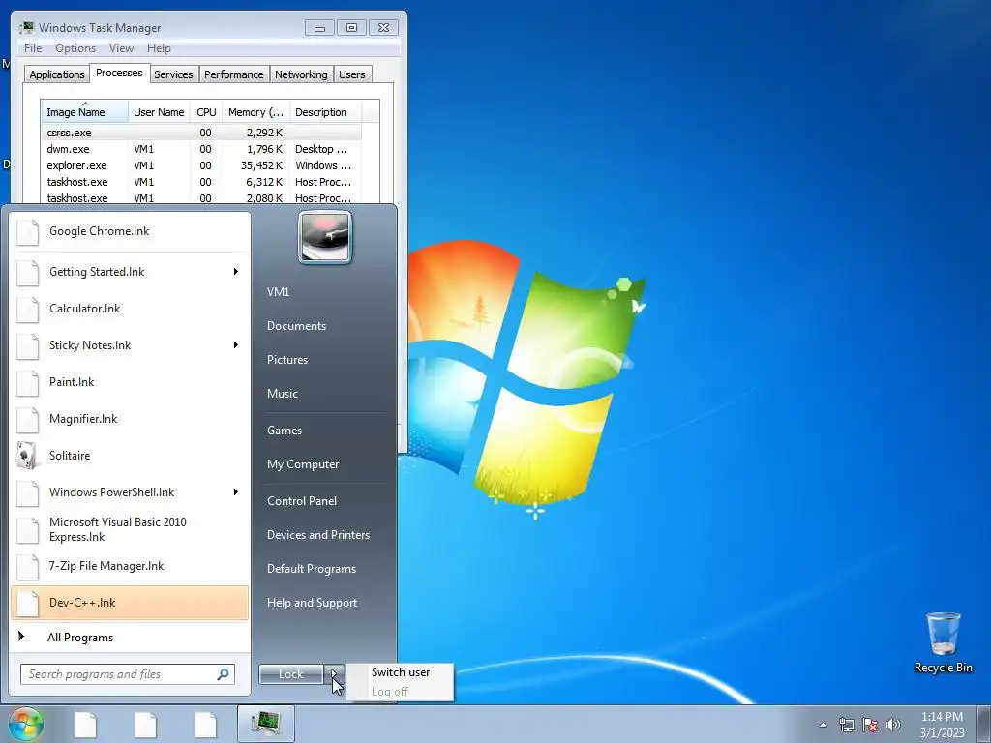The image size is (991, 743).
Task: Open Documents from the Start menu
Action: 296,326
